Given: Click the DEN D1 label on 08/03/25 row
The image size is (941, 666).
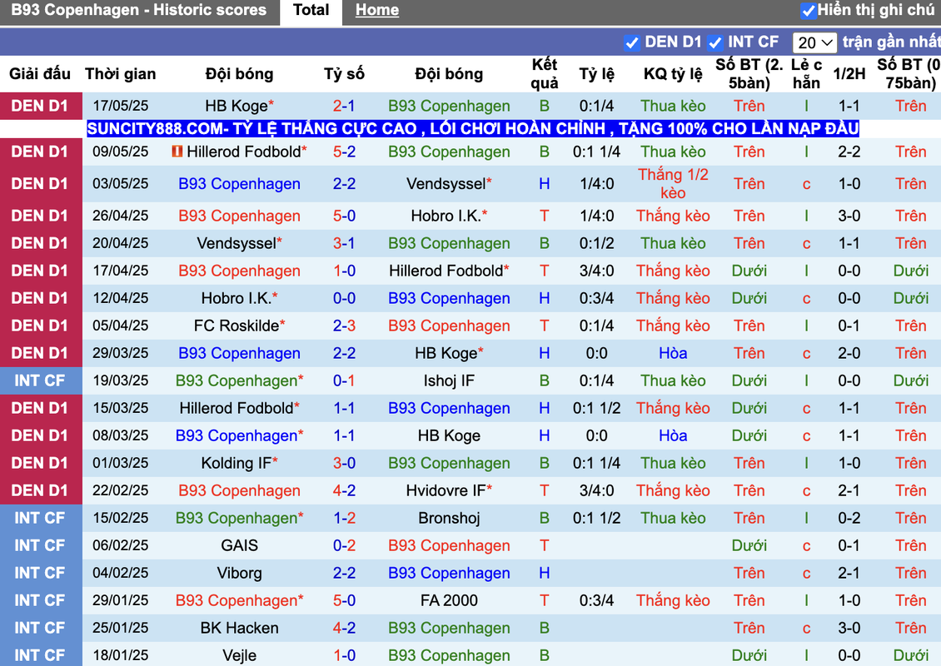Looking at the screenshot, I should [40, 435].
